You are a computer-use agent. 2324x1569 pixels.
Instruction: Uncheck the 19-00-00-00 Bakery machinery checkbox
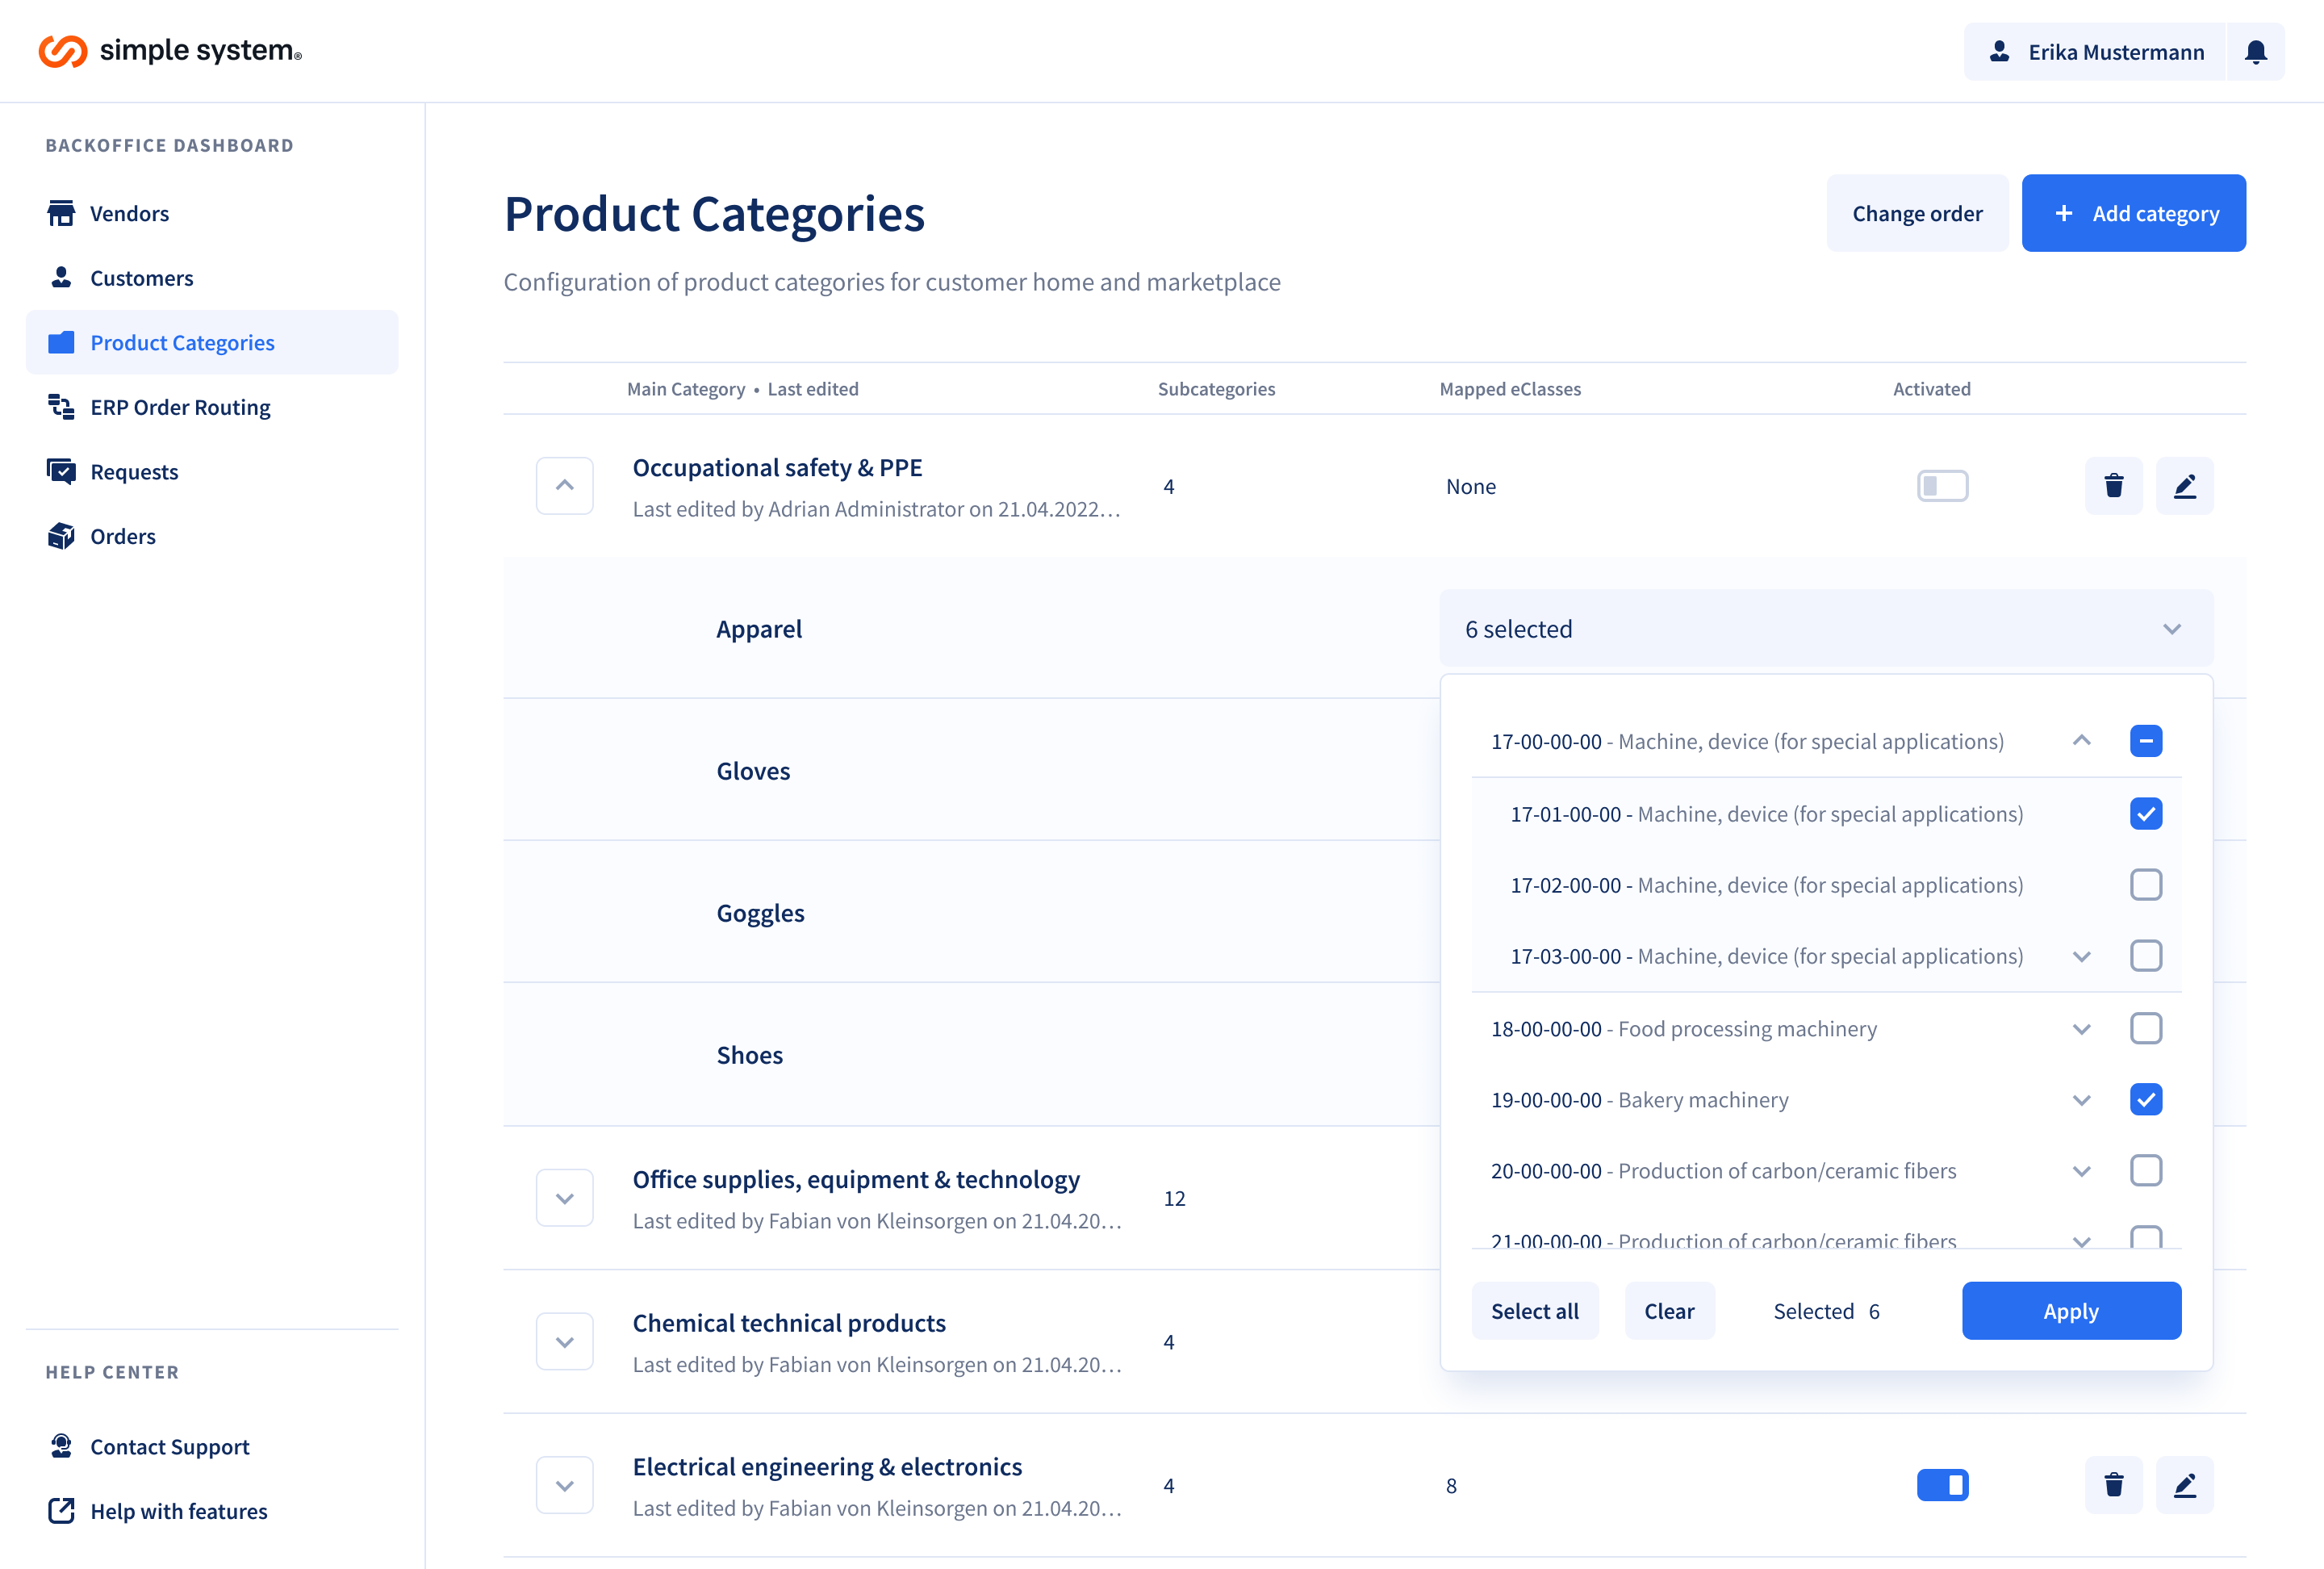point(2145,1099)
